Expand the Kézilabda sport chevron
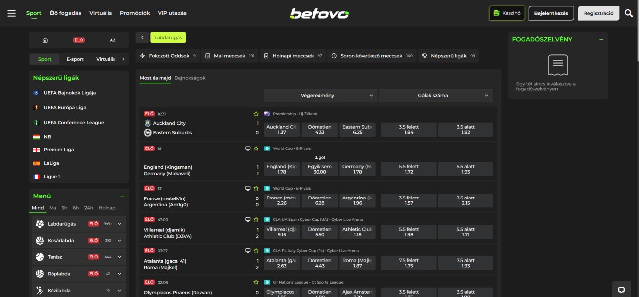The image size is (639, 297). coord(119,290)
